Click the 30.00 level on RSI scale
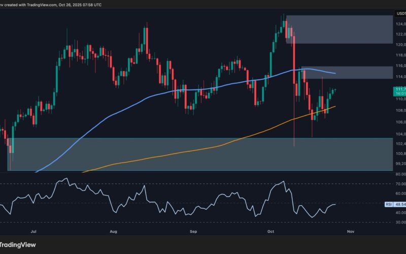Screen dimensions: 406x254 [x=399, y=222]
